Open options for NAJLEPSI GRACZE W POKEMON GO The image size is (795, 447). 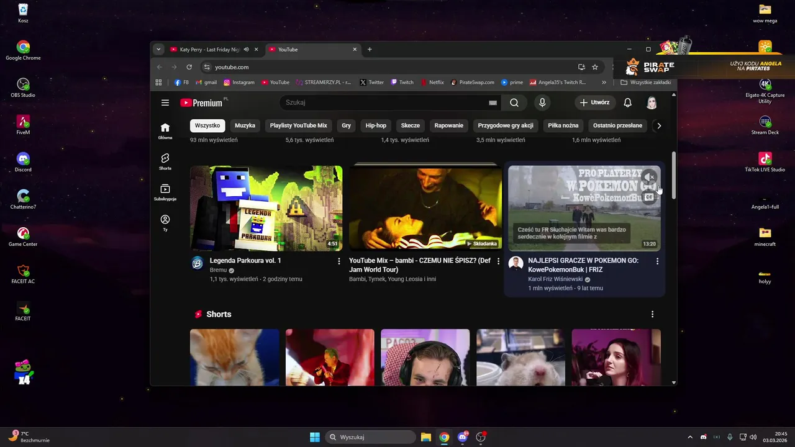tap(657, 261)
